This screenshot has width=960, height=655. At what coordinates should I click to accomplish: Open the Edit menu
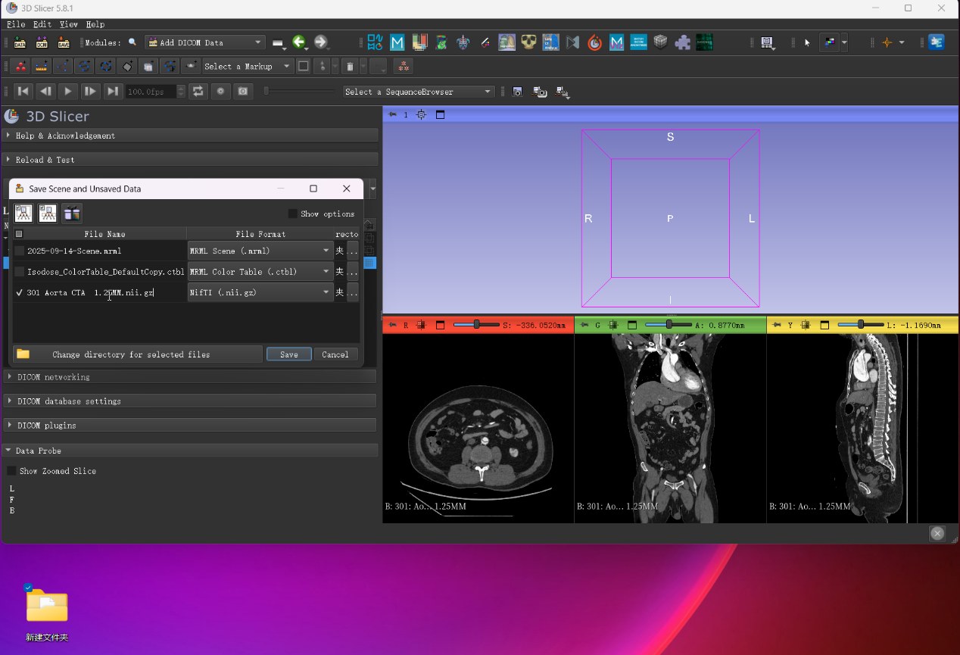(x=42, y=24)
